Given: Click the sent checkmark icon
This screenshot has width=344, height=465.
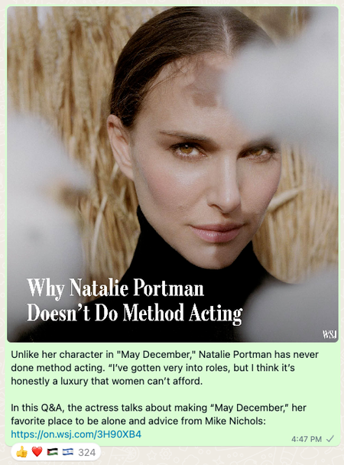Looking at the screenshot, I should [329, 439].
